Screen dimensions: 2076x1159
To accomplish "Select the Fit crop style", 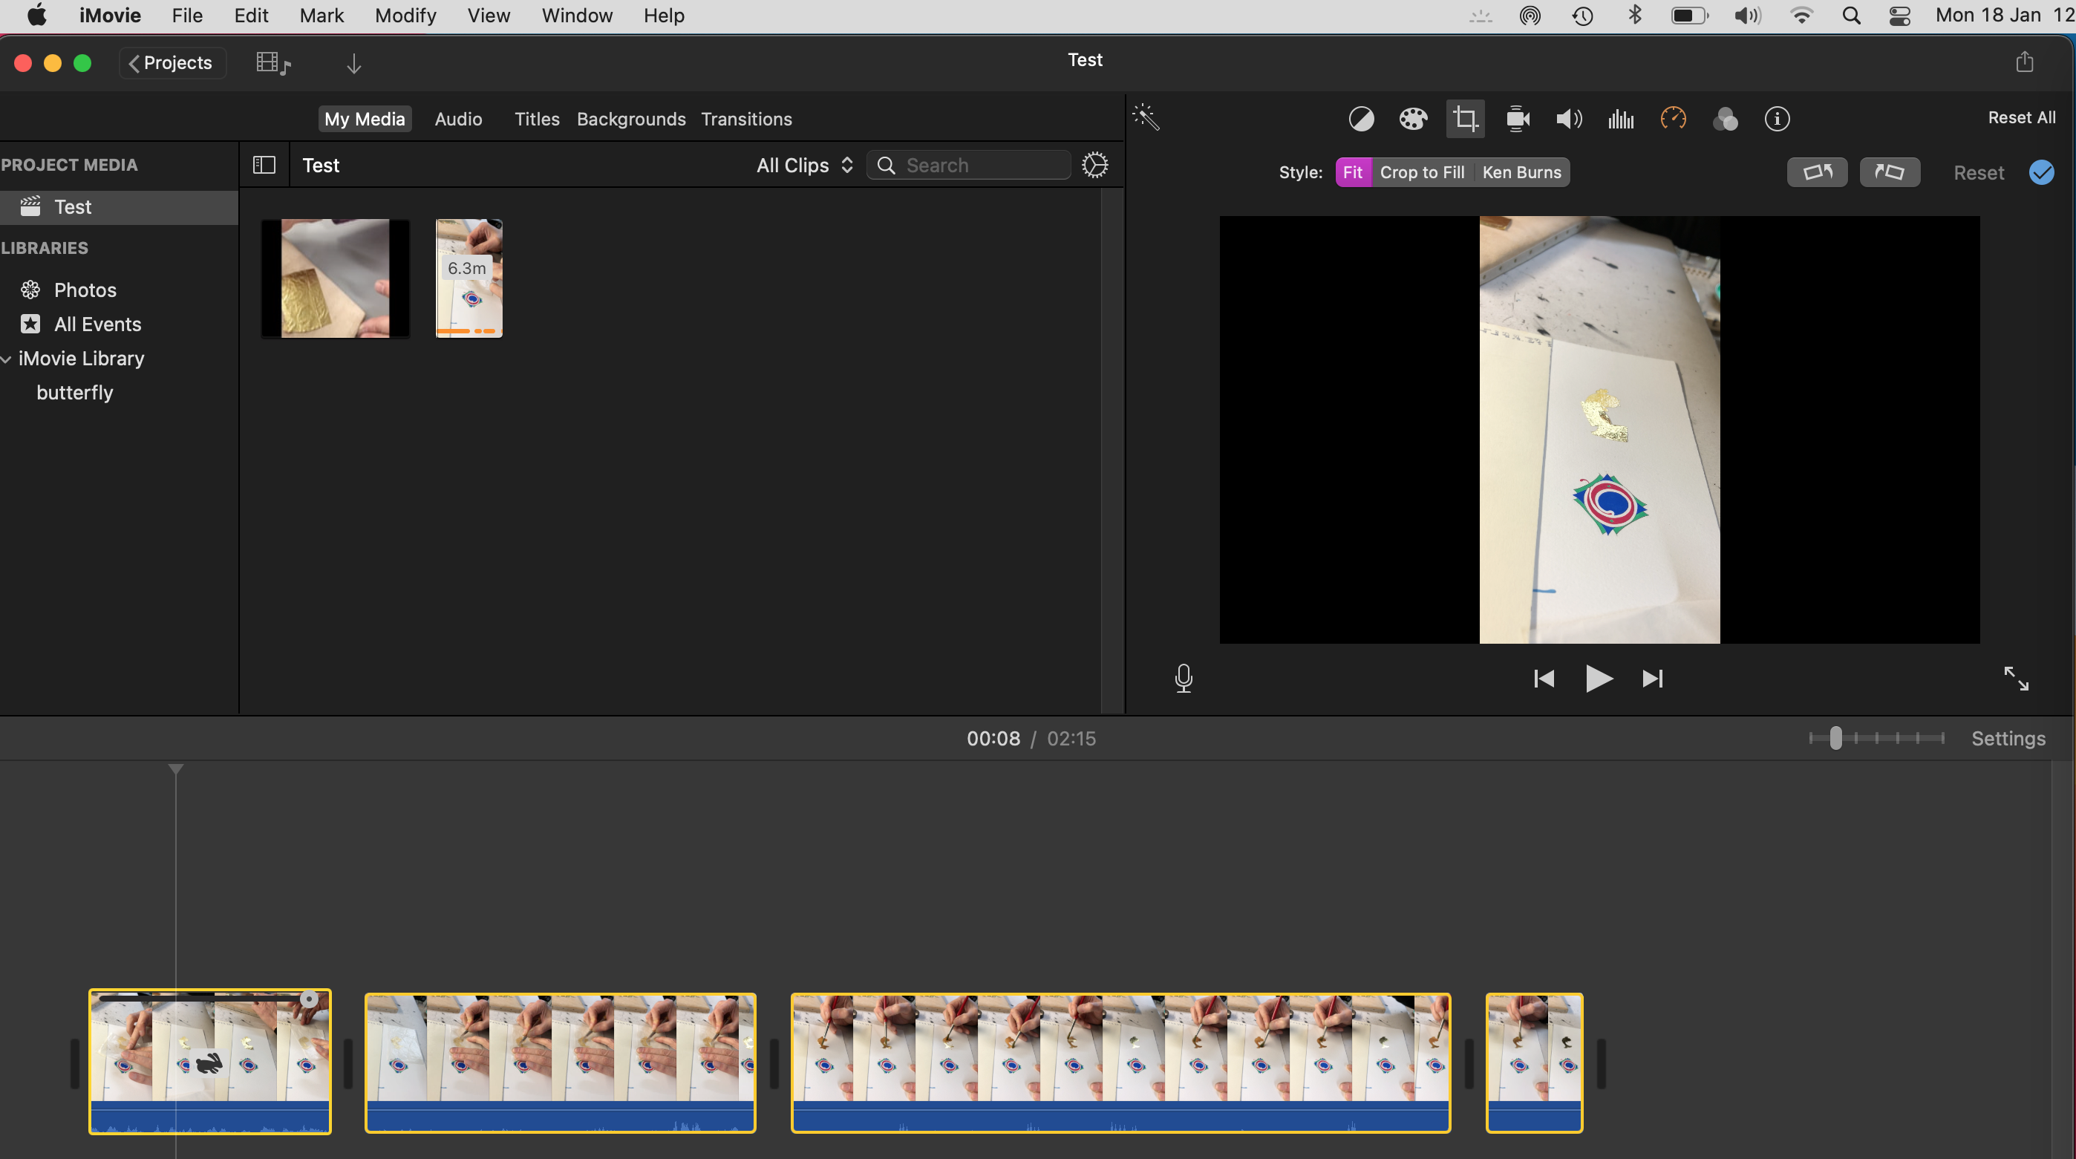I will [1352, 172].
